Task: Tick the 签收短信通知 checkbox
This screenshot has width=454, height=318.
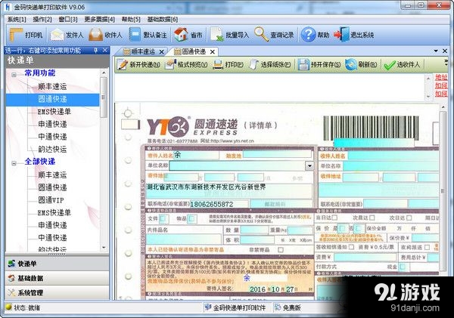Action: [351, 247]
